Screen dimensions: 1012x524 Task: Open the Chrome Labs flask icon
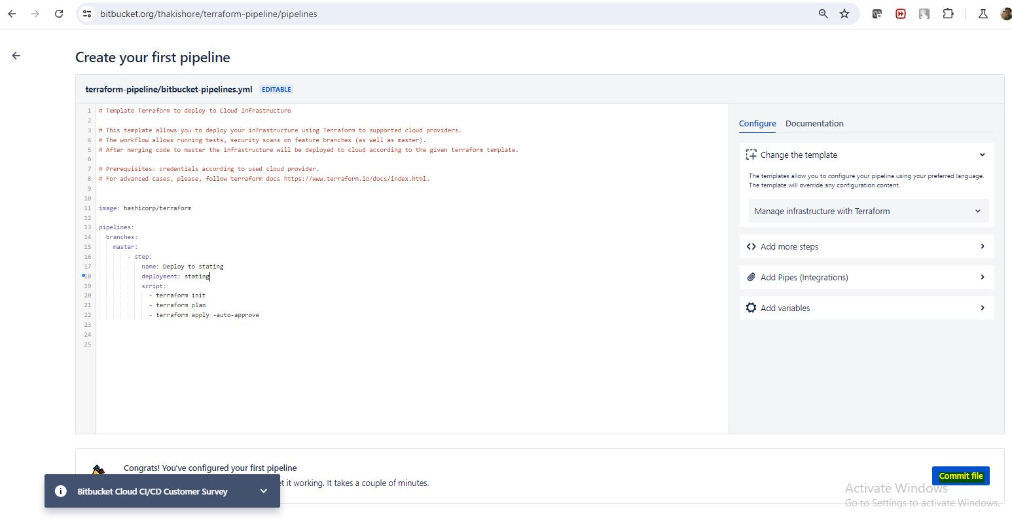click(x=983, y=14)
